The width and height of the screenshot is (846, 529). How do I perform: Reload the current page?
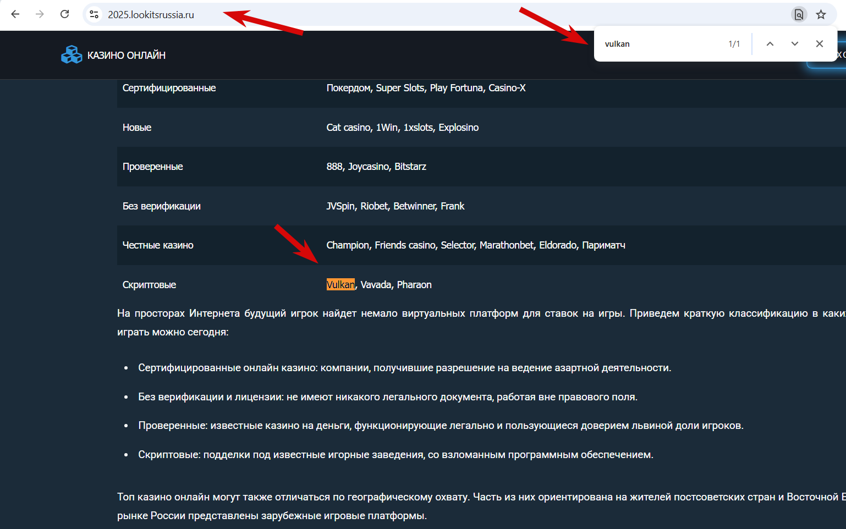(64, 14)
